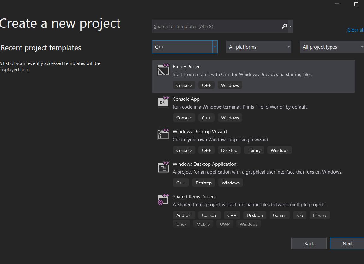Click the Windows Desktop Wizard icon
The image size is (364, 264).
[163, 134]
